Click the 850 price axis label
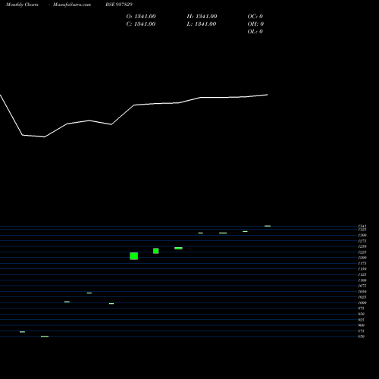379x379 pixels. (x=362, y=337)
